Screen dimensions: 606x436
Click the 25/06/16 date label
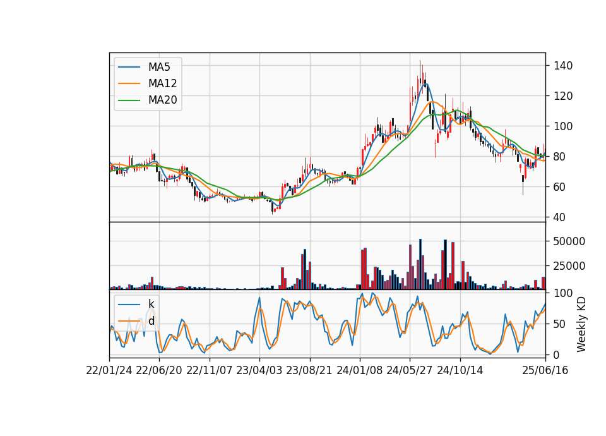545,371
